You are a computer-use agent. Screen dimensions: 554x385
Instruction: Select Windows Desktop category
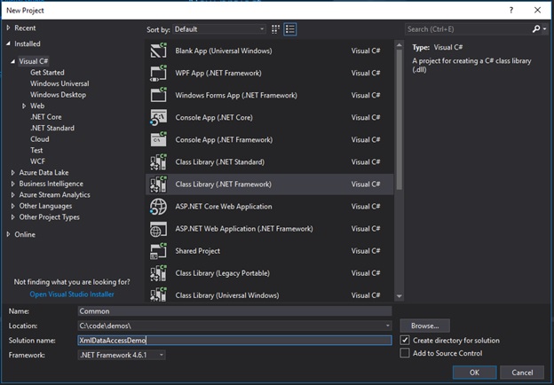(x=58, y=95)
